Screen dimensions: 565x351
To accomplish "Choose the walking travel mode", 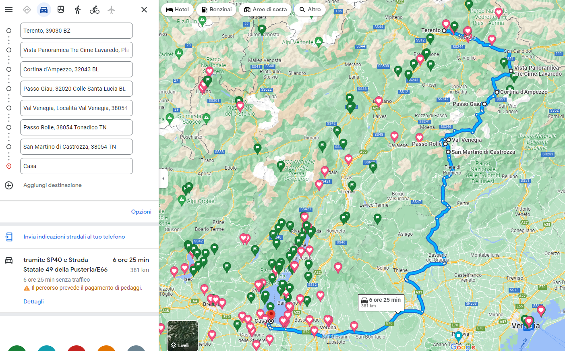I will point(78,10).
